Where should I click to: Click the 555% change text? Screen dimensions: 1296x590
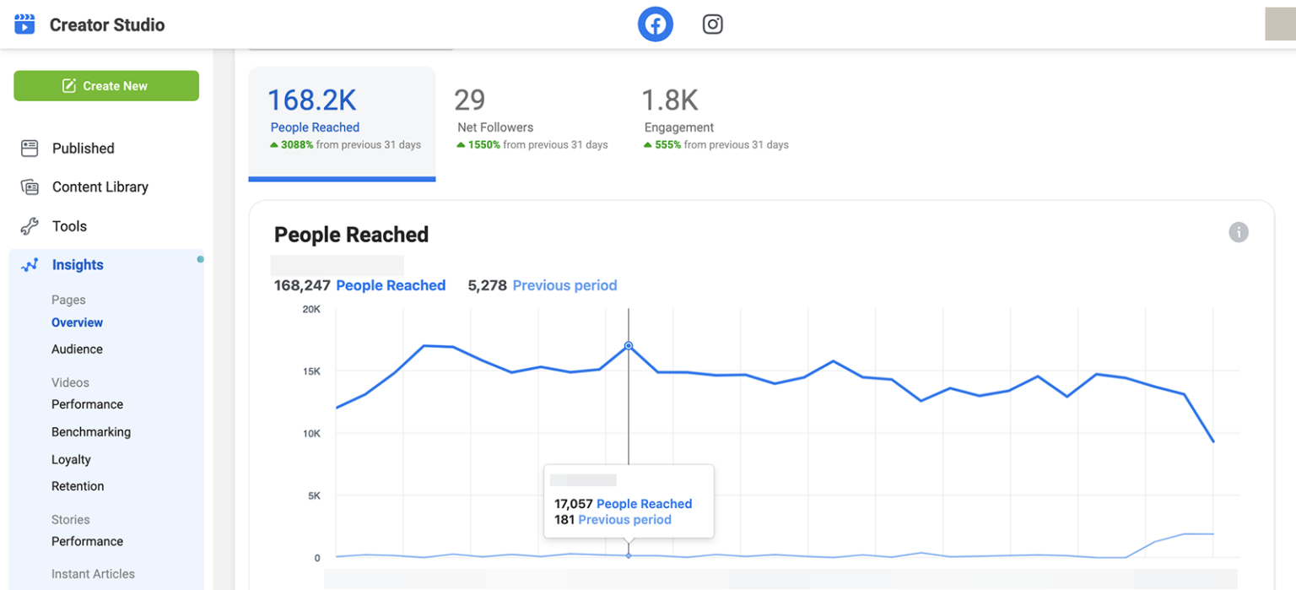(x=668, y=145)
